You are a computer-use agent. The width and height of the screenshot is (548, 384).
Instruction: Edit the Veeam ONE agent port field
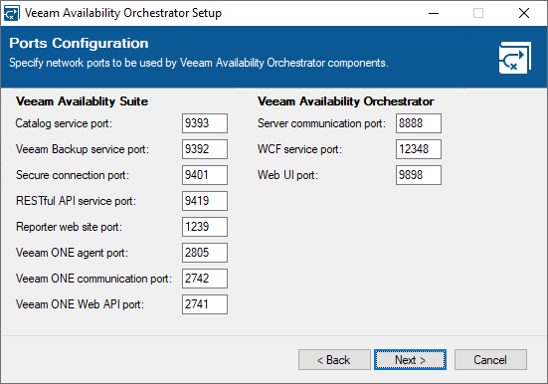tap(205, 253)
